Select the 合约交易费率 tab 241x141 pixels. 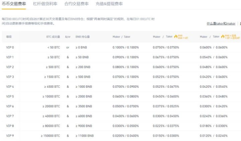click(x=76, y=4)
